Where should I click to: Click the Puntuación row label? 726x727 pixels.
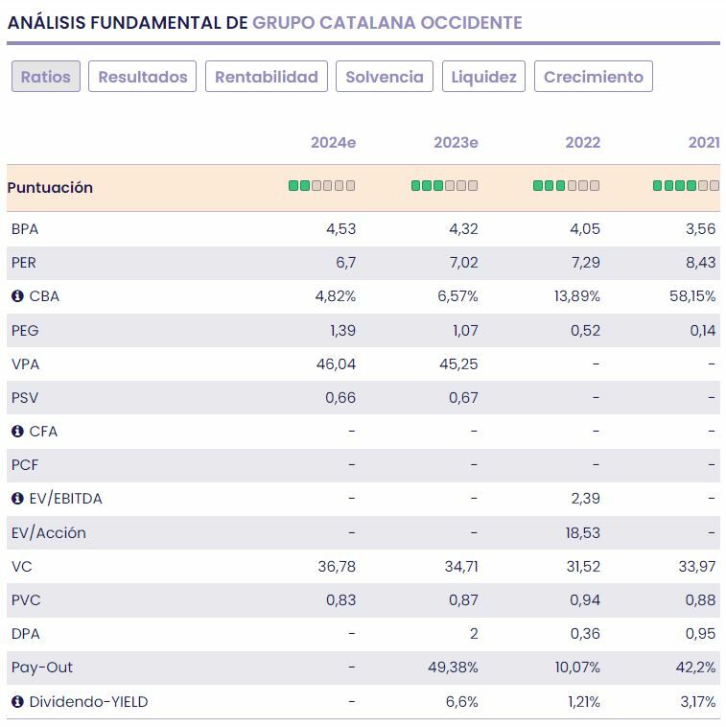50,188
